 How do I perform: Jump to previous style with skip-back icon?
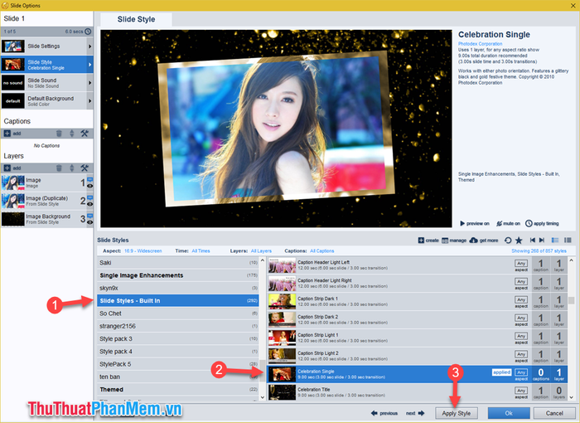click(x=532, y=240)
